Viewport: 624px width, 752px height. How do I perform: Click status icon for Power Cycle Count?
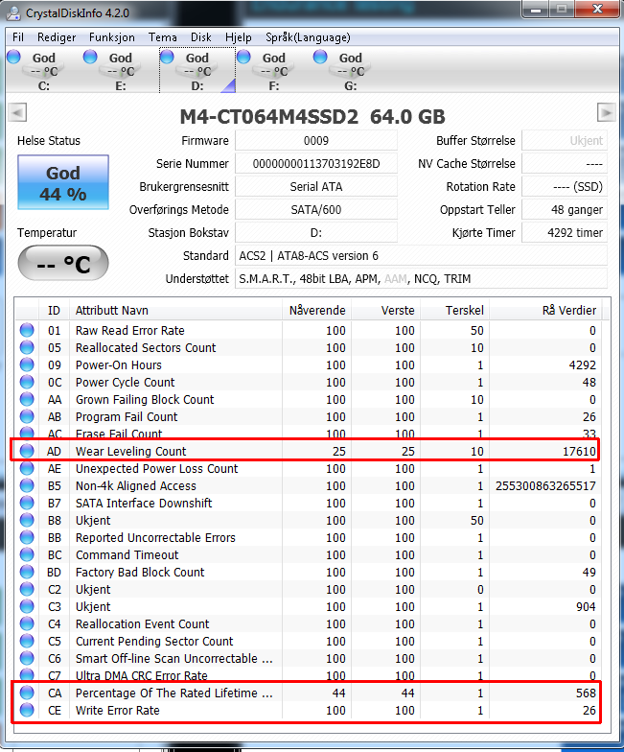click(27, 382)
